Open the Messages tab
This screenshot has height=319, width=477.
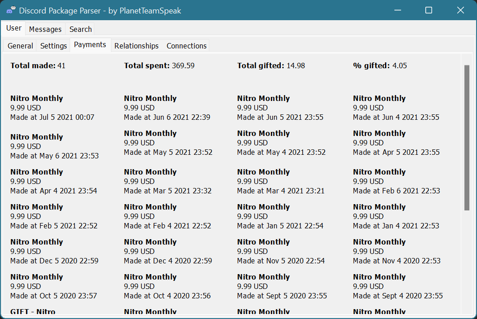click(x=45, y=29)
